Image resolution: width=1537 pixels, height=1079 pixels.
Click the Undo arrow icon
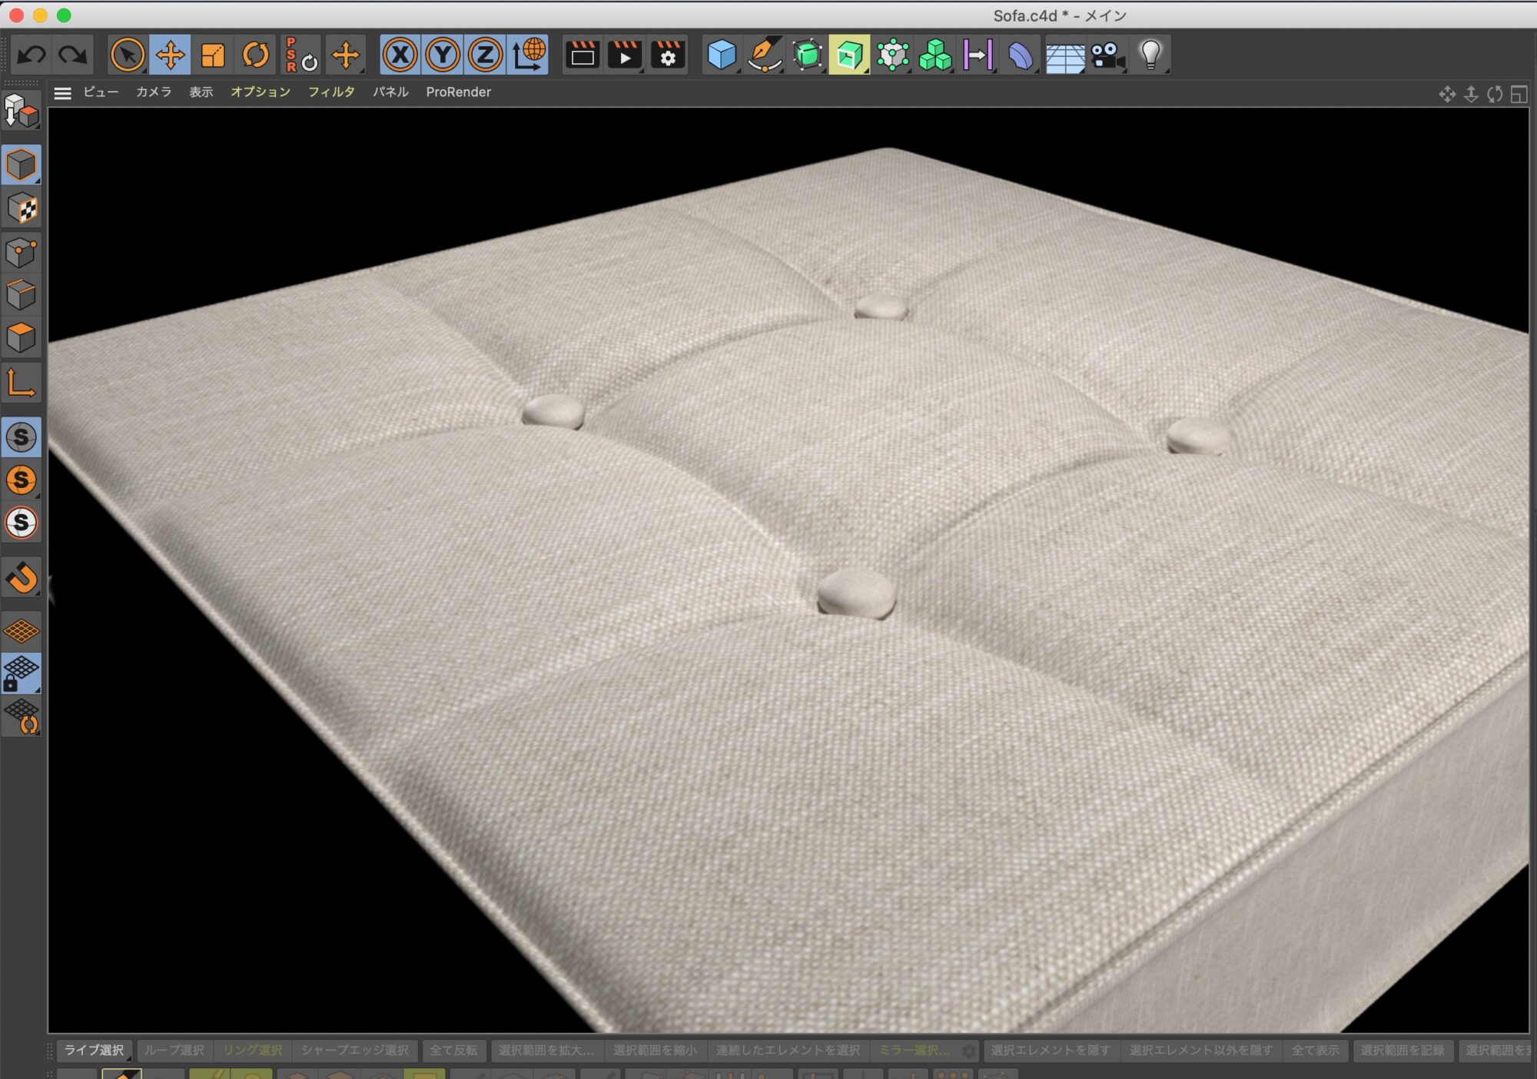(x=32, y=55)
